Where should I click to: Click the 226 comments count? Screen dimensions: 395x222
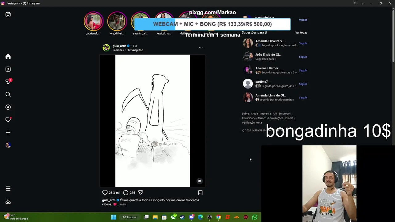pyautogui.click(x=132, y=193)
